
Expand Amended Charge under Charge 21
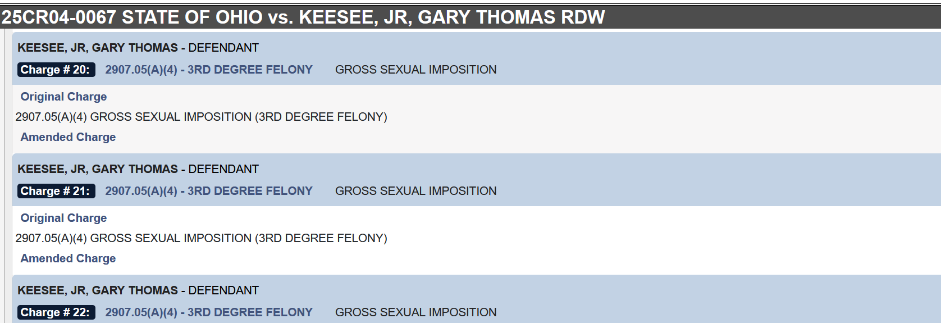(68, 258)
